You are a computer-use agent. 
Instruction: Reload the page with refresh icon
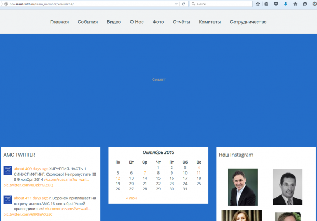click(183, 4)
